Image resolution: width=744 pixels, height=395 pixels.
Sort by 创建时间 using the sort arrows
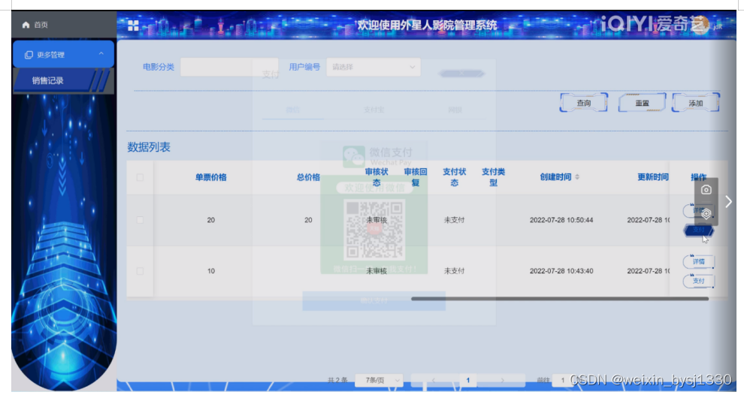(577, 177)
